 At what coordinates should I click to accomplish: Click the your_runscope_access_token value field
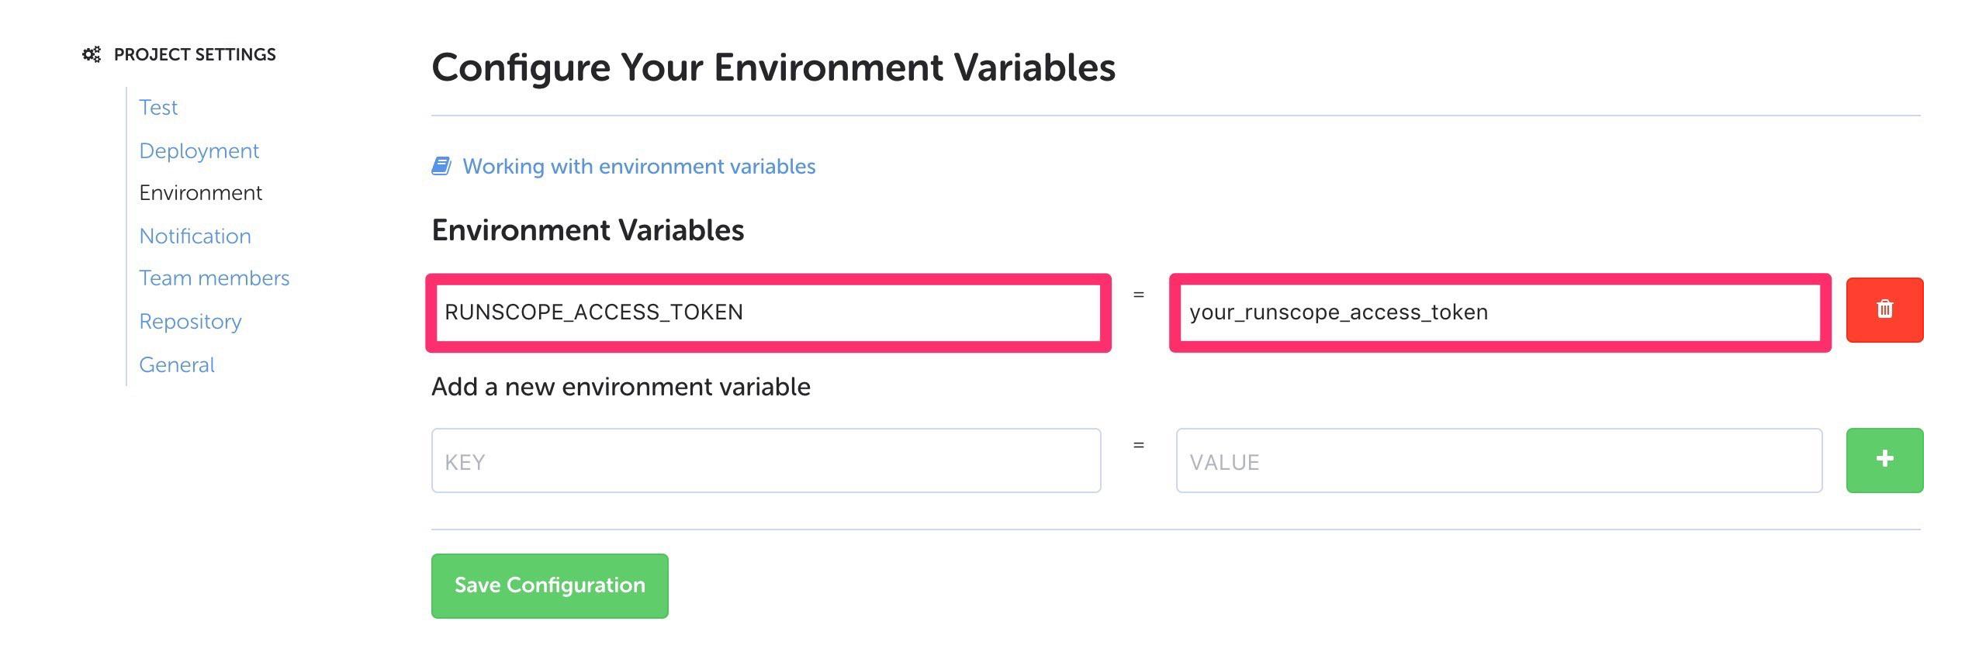(1500, 312)
